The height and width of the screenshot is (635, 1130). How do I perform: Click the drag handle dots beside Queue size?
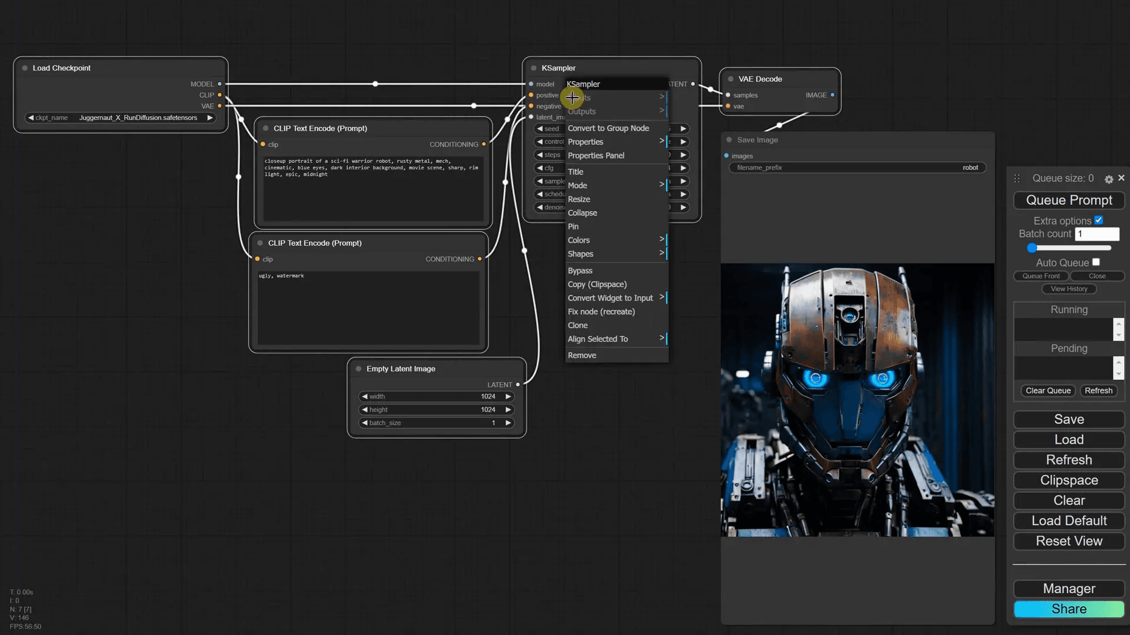(x=1016, y=178)
